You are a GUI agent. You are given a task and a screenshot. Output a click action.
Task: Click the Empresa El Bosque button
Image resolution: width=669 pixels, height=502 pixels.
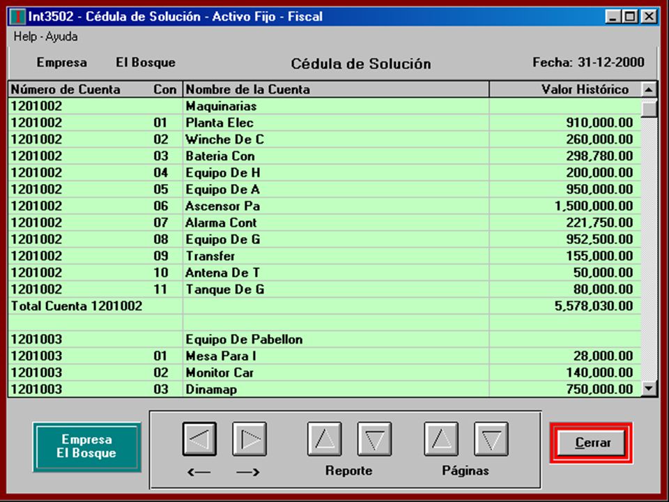pos(86,446)
